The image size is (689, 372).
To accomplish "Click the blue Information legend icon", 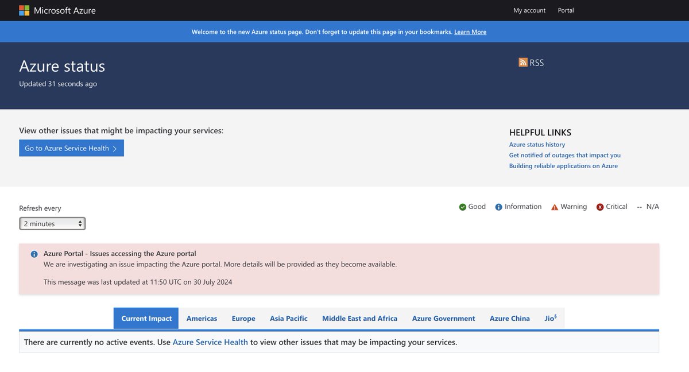I will (499, 207).
